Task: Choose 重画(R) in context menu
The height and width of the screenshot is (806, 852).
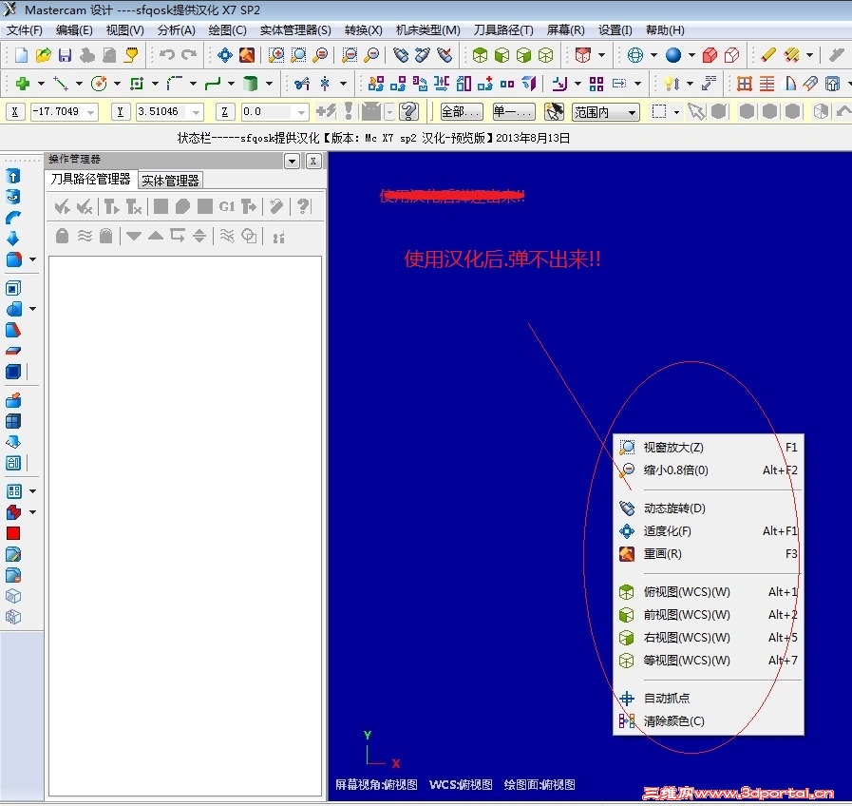Action: click(x=708, y=553)
